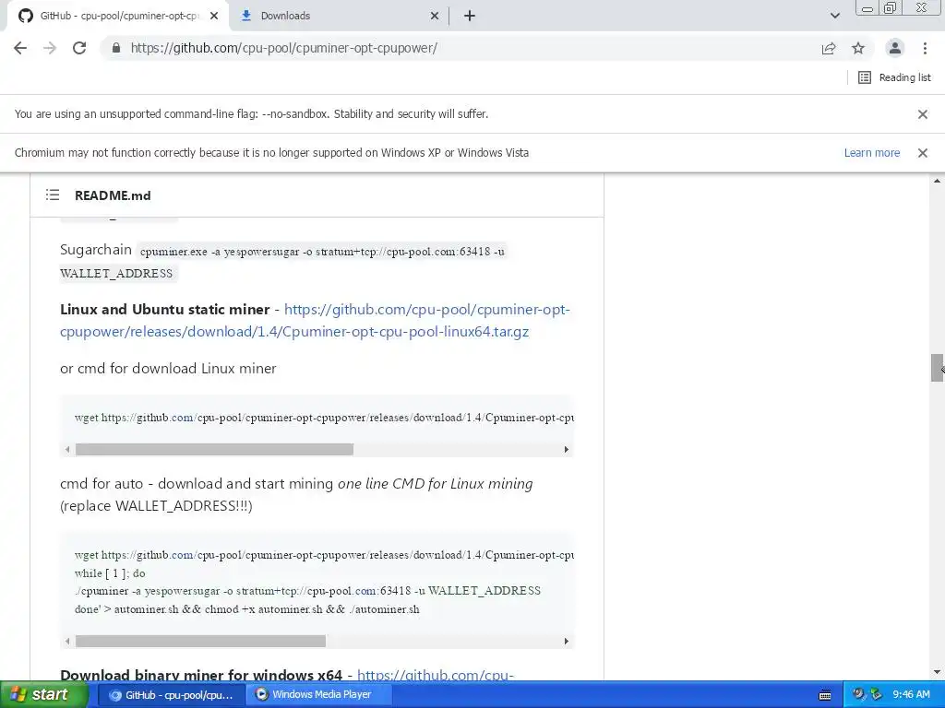
Task: Click the ./cpuminer -a yespowersugar code line
Action: (307, 591)
